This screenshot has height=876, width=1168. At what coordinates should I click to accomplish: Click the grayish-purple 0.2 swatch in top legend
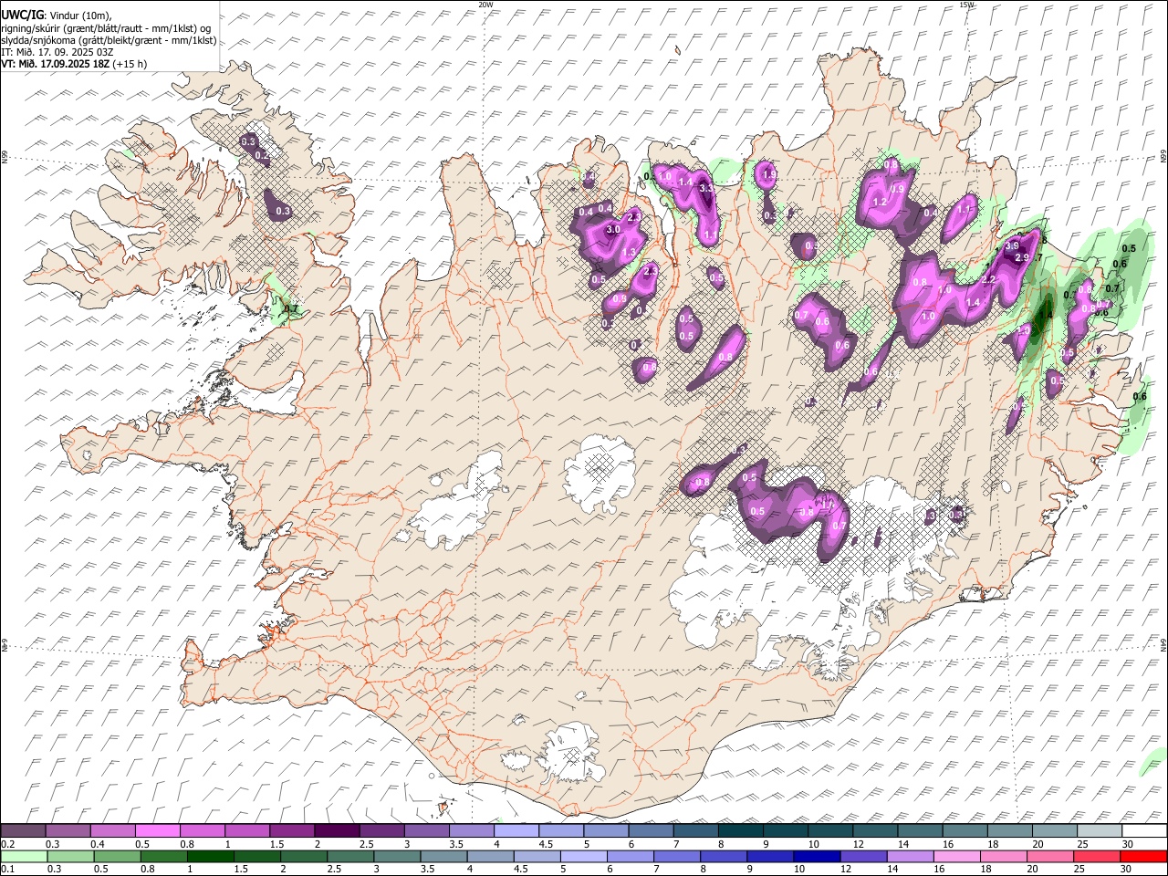click(x=23, y=830)
